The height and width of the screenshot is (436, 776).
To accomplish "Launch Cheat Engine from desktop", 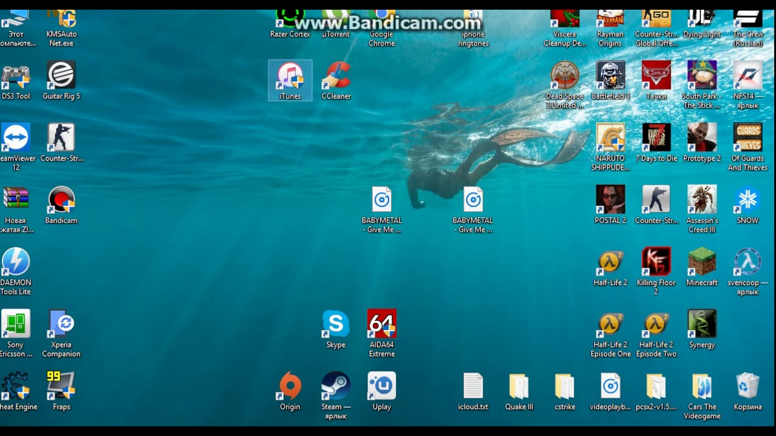I will coord(16,386).
